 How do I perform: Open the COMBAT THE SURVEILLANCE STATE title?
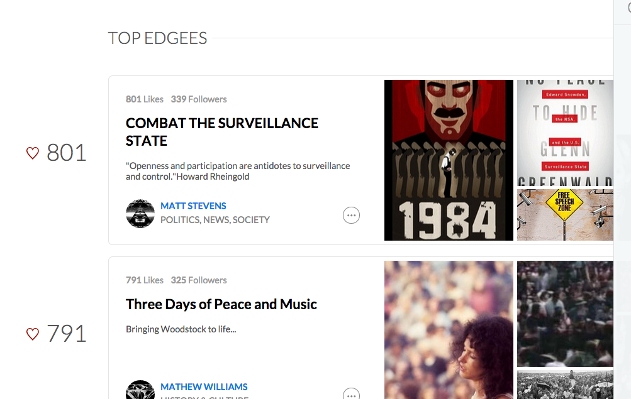click(222, 132)
